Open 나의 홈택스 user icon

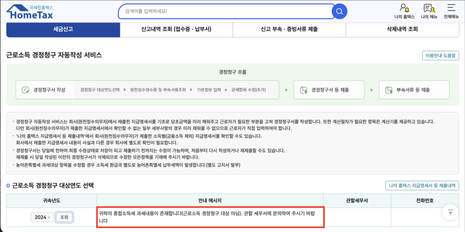coord(404,8)
